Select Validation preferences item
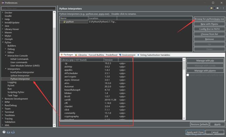226x137 pixels. tap(10, 122)
